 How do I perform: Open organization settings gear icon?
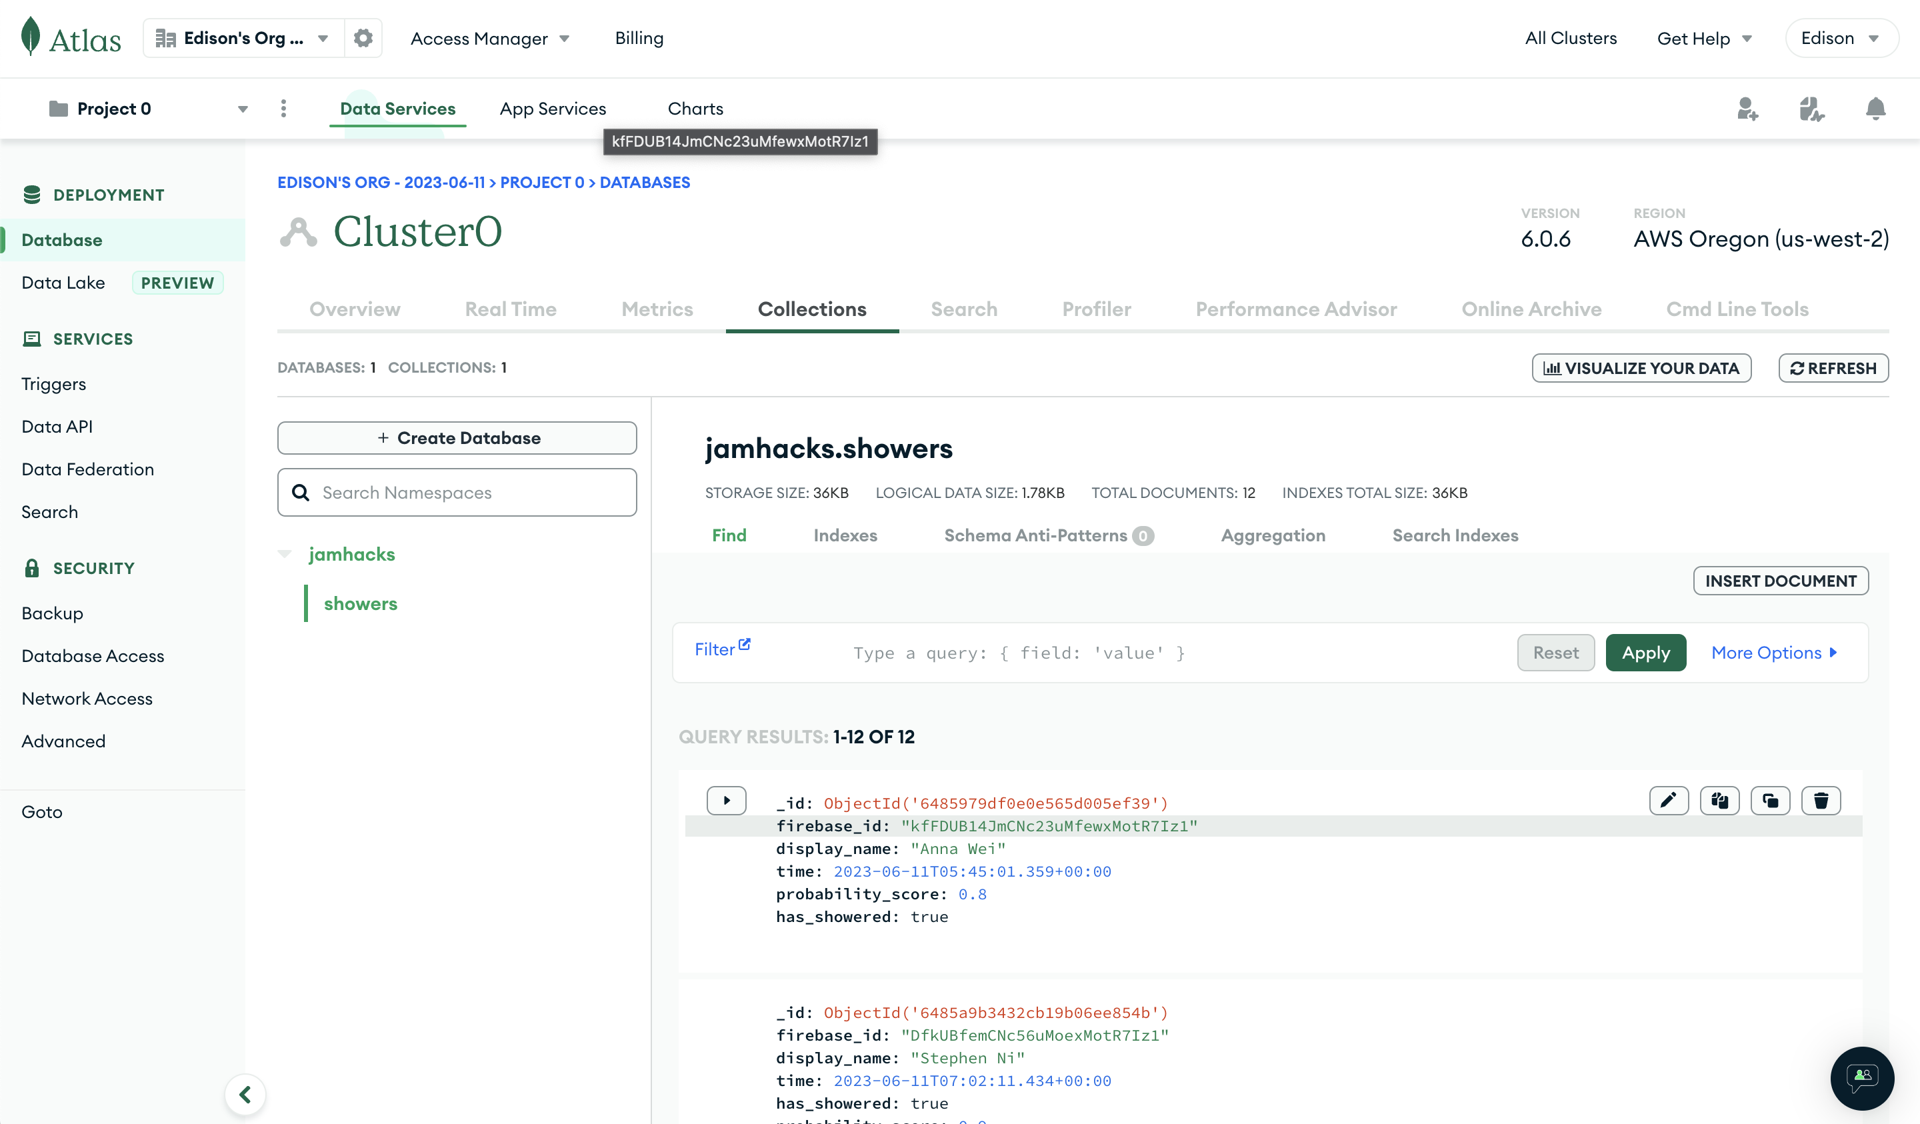363,38
